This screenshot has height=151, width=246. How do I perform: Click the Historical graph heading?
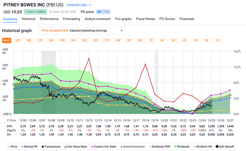click(17, 31)
